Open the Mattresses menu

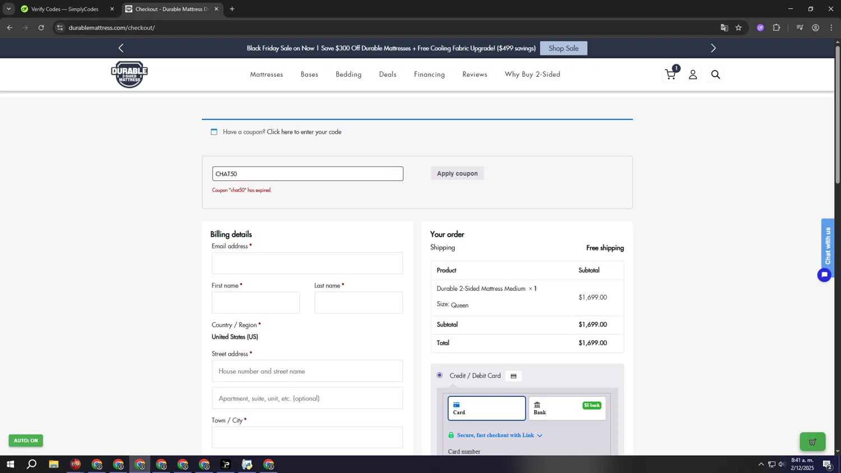[x=266, y=75]
